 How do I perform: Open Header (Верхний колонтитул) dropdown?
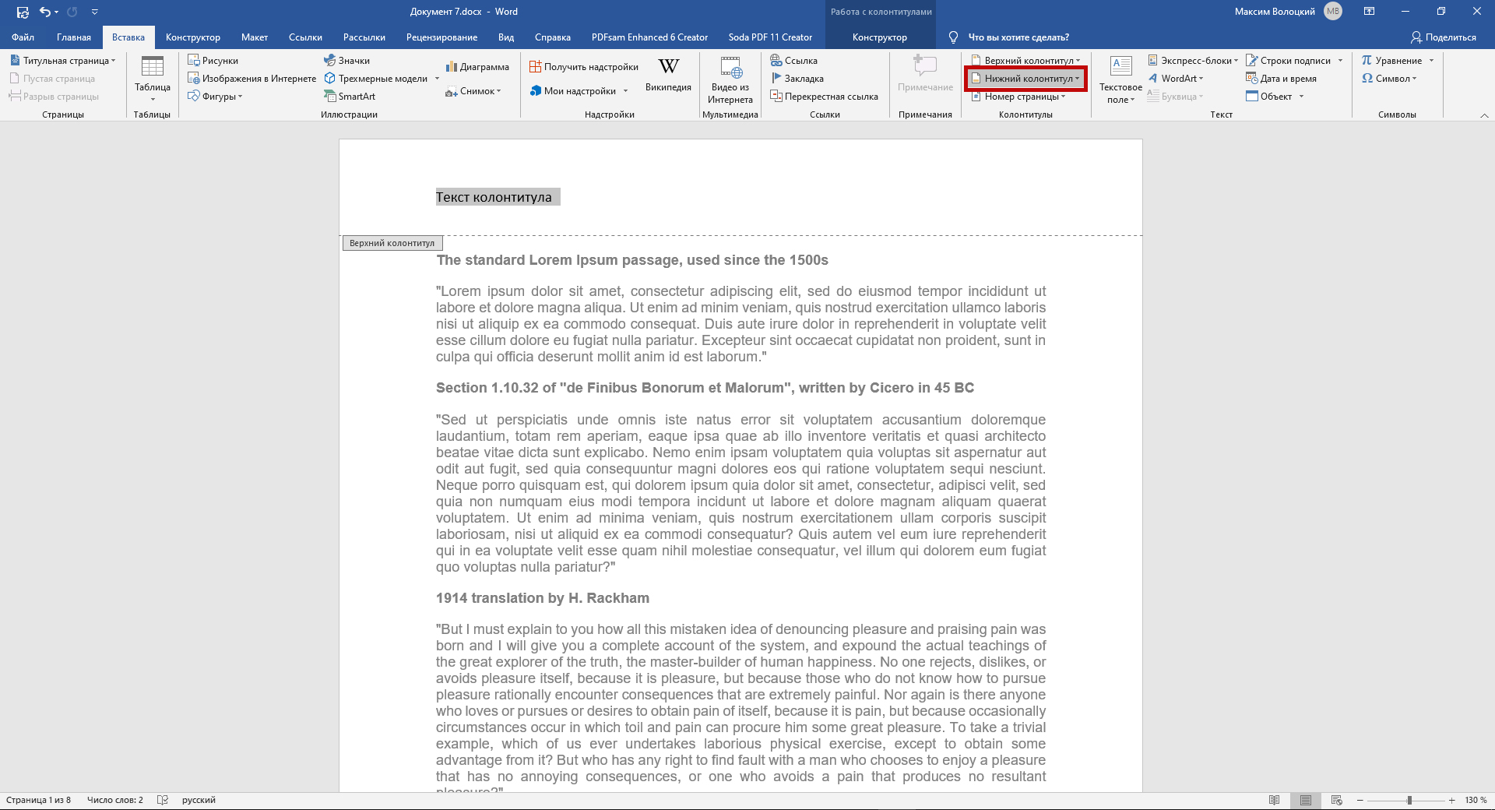point(1025,60)
